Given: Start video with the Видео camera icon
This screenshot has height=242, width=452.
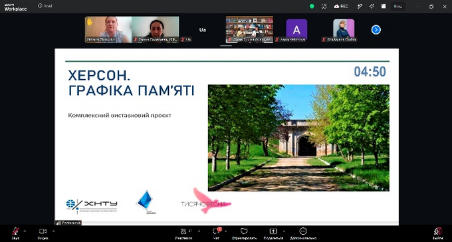Looking at the screenshot, I should (43, 233).
